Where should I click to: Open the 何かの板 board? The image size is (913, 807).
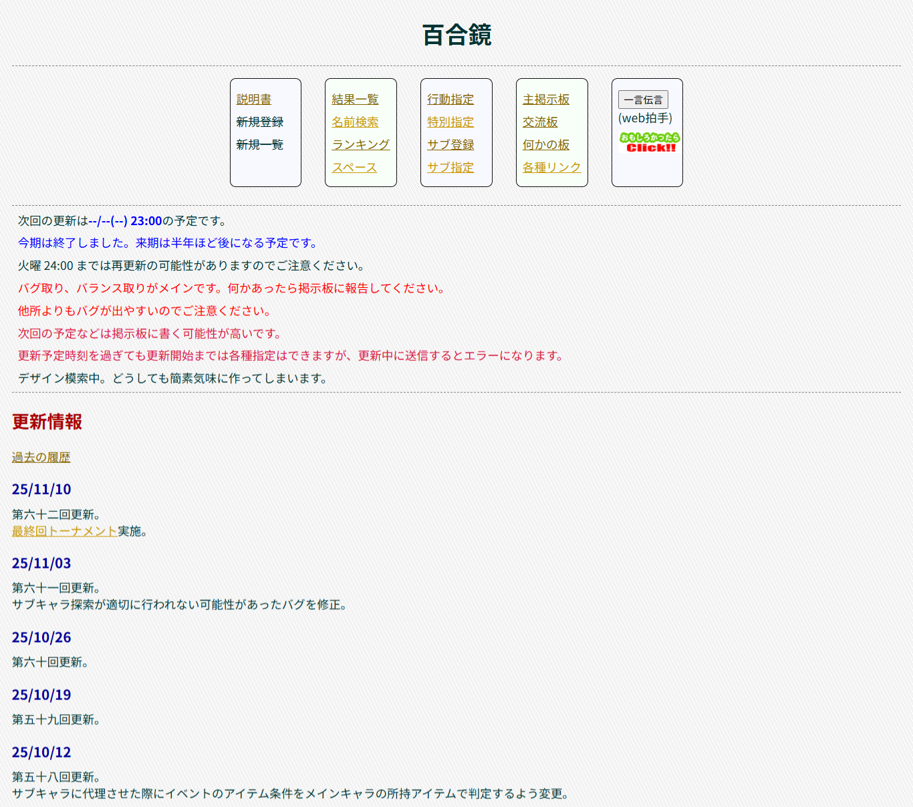coord(546,145)
